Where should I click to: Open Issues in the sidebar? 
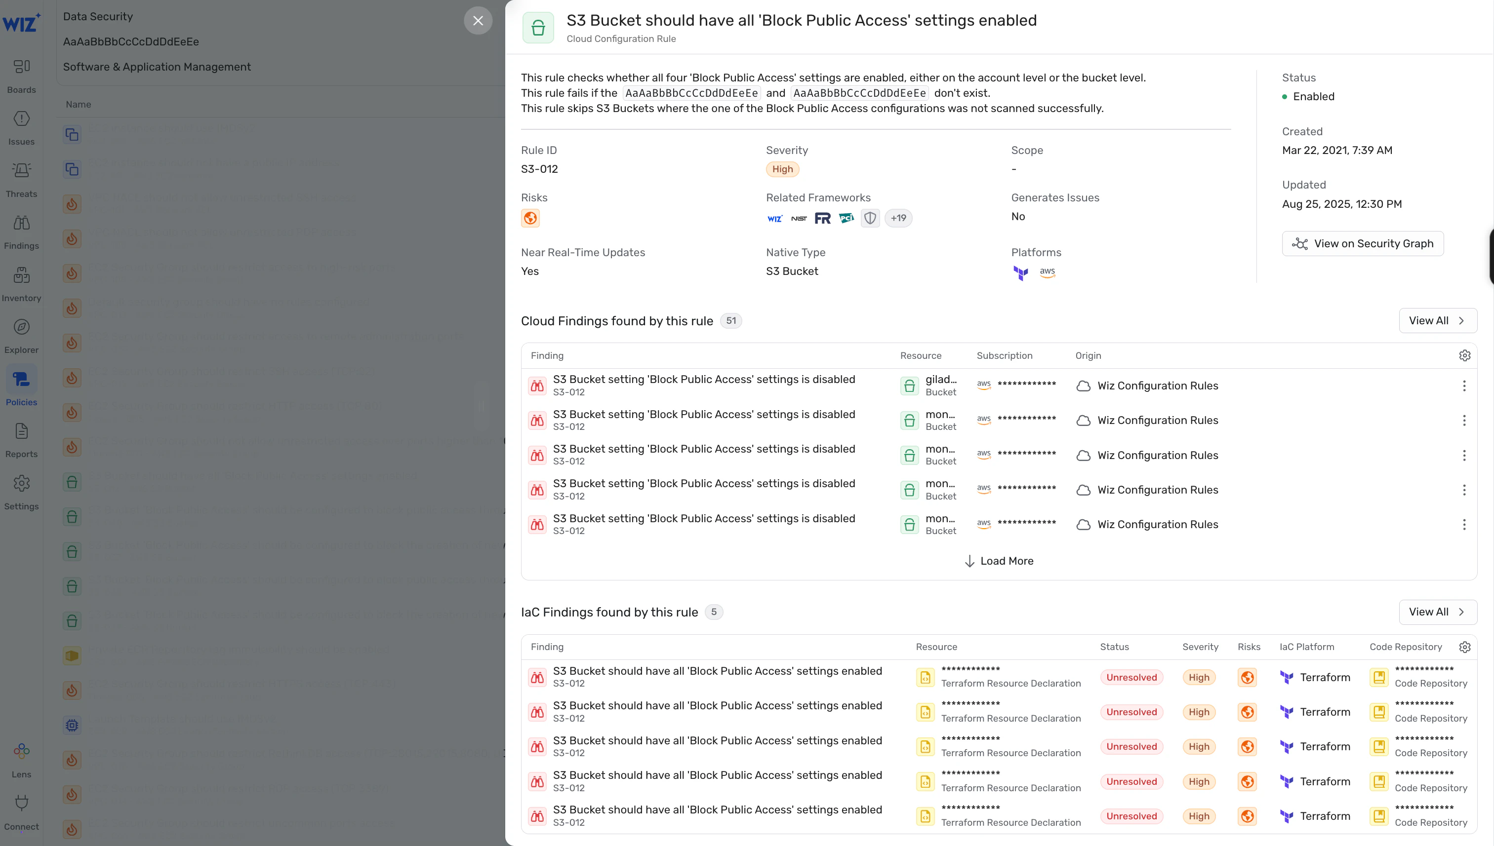(22, 128)
